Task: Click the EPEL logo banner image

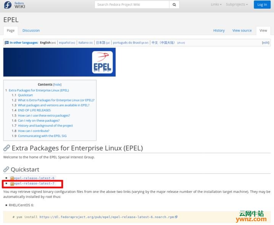Action: click(60, 62)
